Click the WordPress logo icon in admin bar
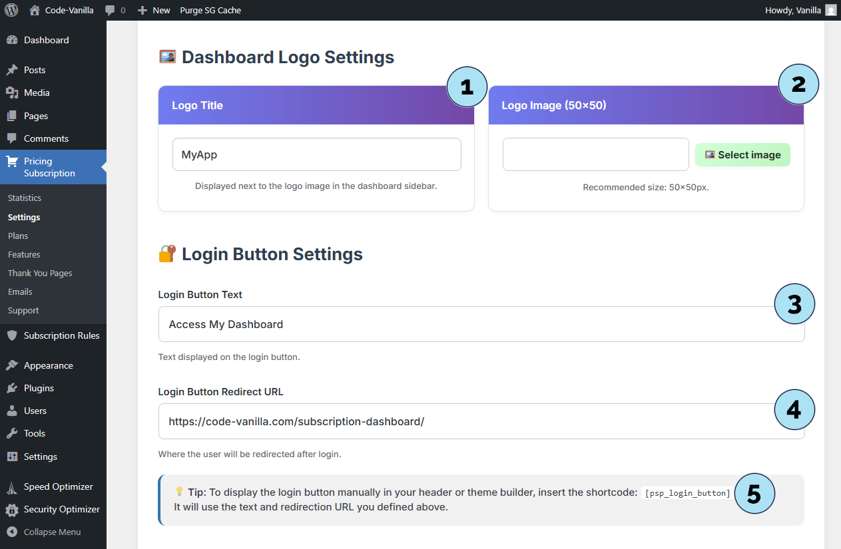This screenshot has width=841, height=549. click(11, 10)
